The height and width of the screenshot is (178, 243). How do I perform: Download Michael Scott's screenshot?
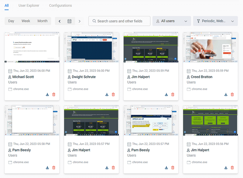click(x=47, y=94)
